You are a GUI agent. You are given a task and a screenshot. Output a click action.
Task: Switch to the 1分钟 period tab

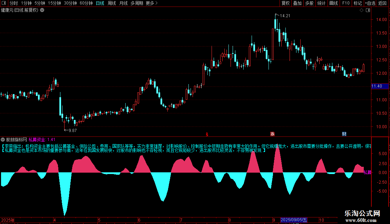26,3
